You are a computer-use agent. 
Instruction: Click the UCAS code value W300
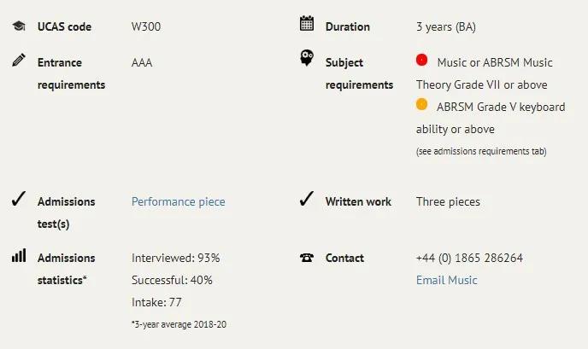pos(146,26)
